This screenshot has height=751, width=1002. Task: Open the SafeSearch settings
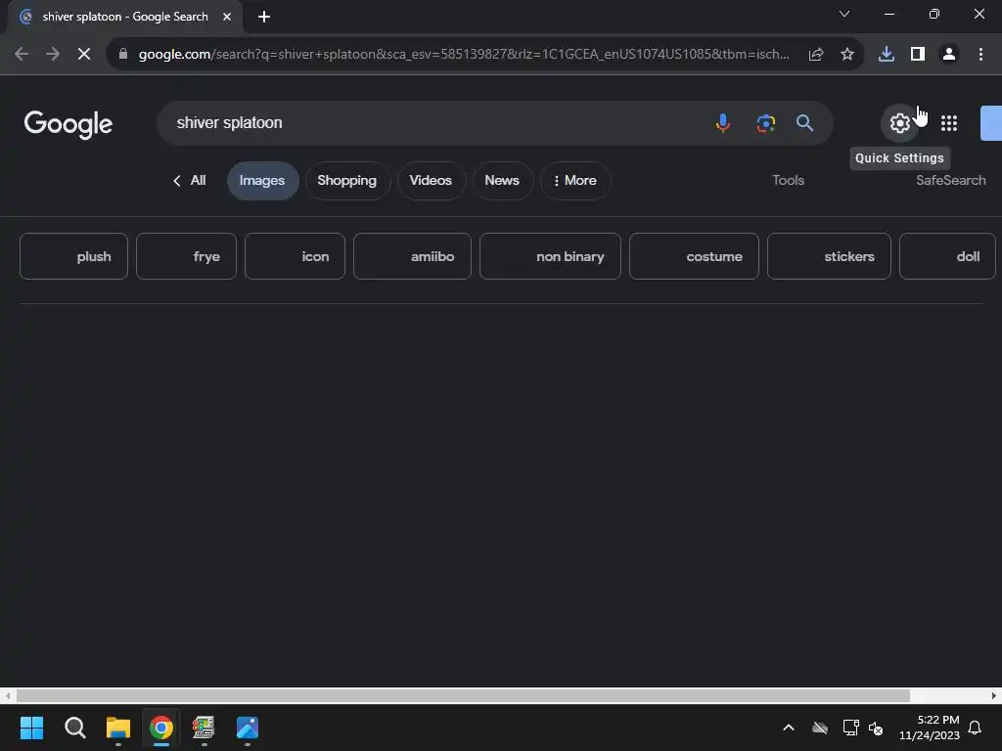pos(951,181)
